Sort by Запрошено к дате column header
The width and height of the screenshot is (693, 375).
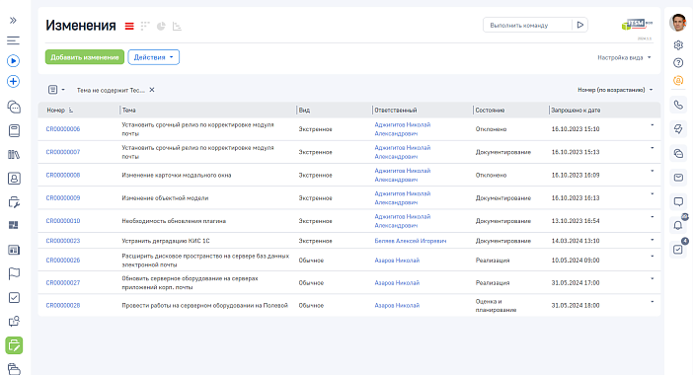[576, 110]
